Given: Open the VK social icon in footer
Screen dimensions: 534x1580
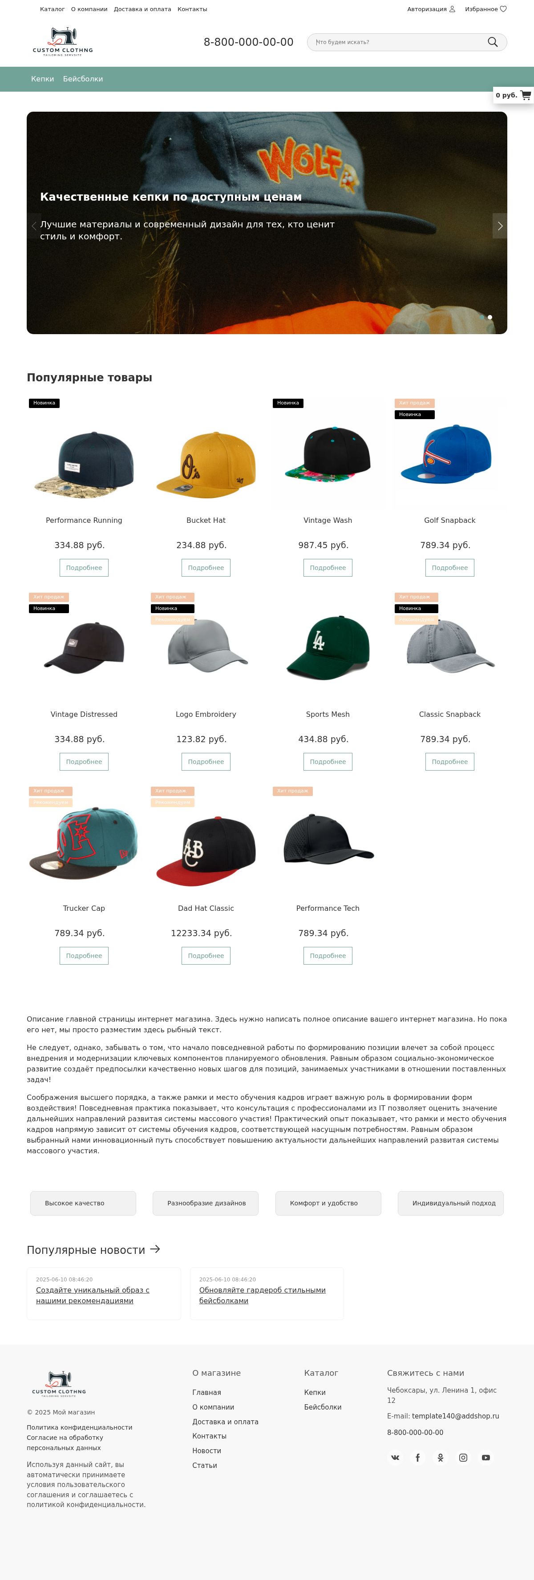Looking at the screenshot, I should click(396, 1457).
